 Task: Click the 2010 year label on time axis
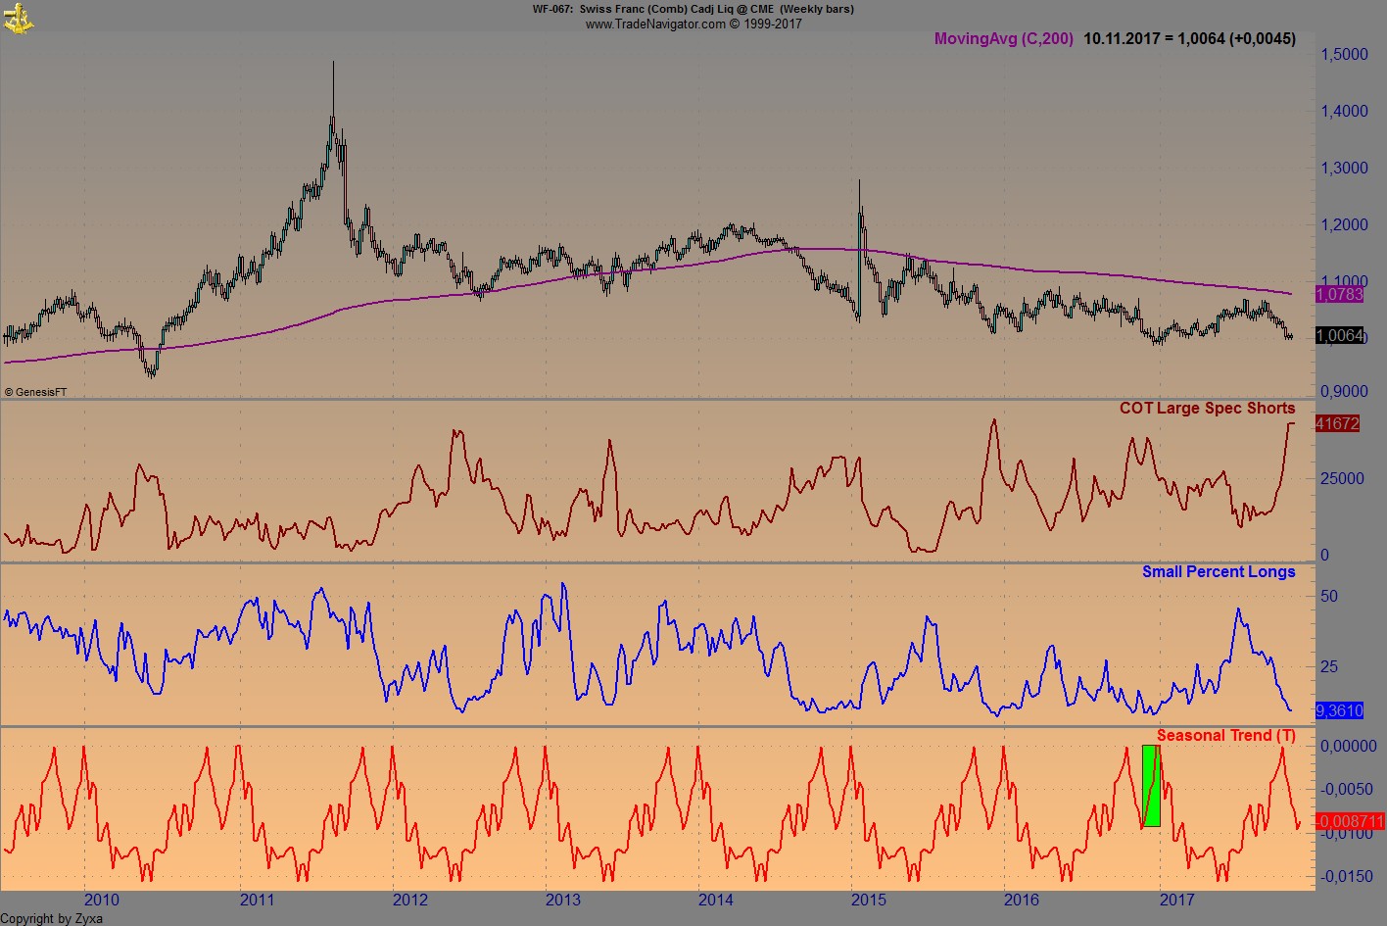tap(101, 901)
